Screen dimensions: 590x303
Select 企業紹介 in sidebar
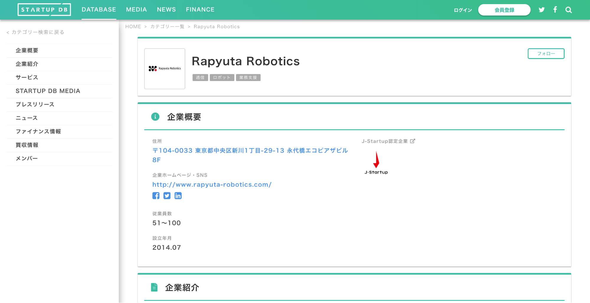(x=59, y=64)
